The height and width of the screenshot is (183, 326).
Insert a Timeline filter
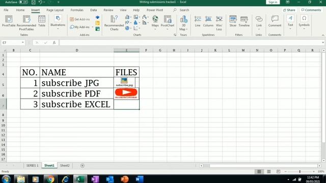[x=244, y=21]
